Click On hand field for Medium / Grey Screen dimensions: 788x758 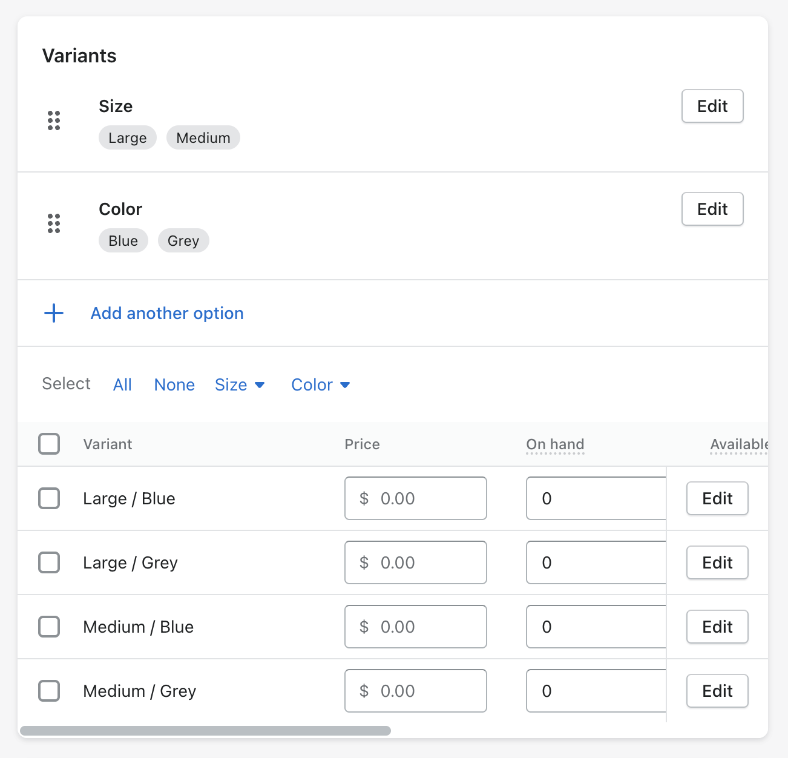(596, 691)
